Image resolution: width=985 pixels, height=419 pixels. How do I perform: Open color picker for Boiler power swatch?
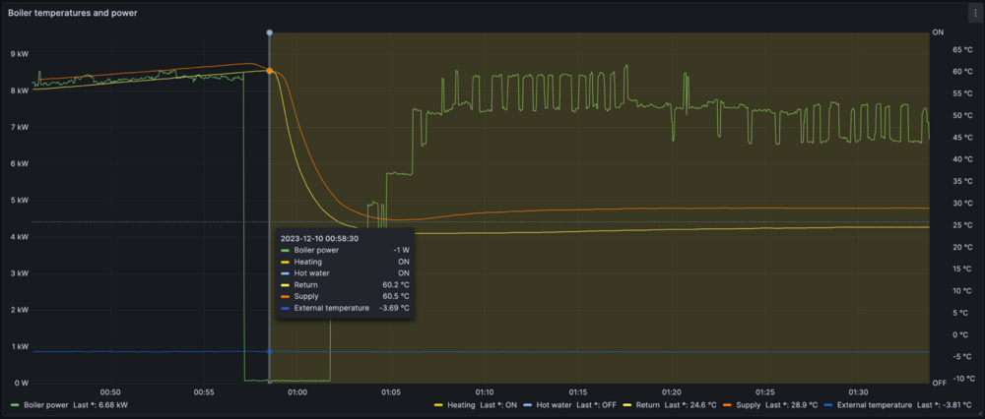tap(14, 404)
